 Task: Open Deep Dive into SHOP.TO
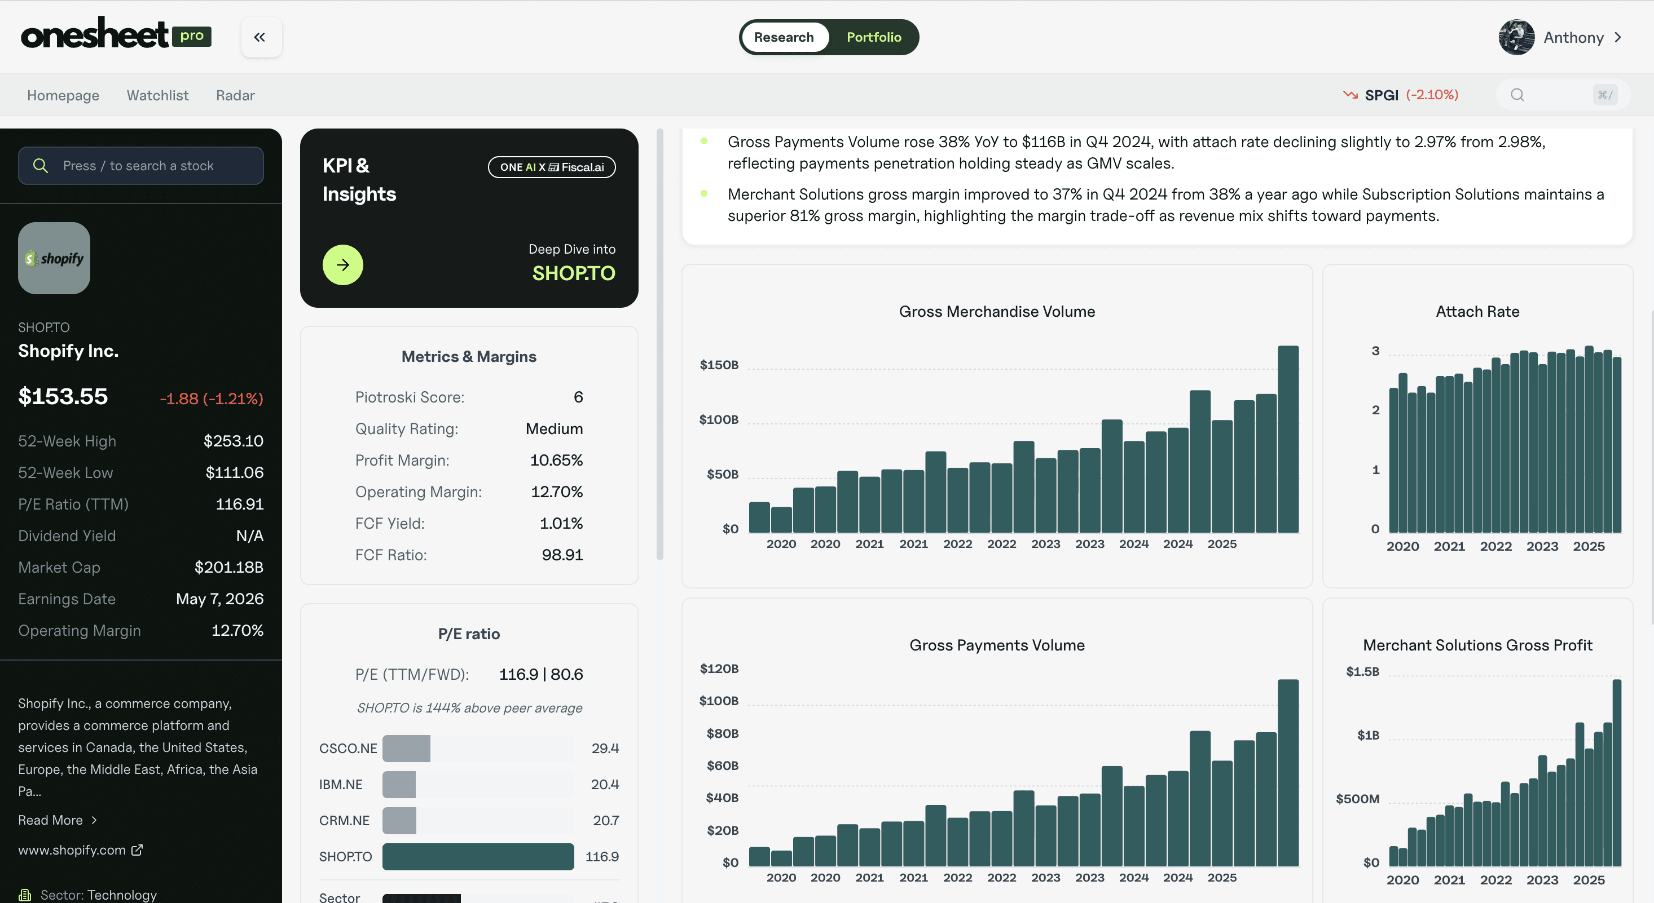tap(573, 273)
